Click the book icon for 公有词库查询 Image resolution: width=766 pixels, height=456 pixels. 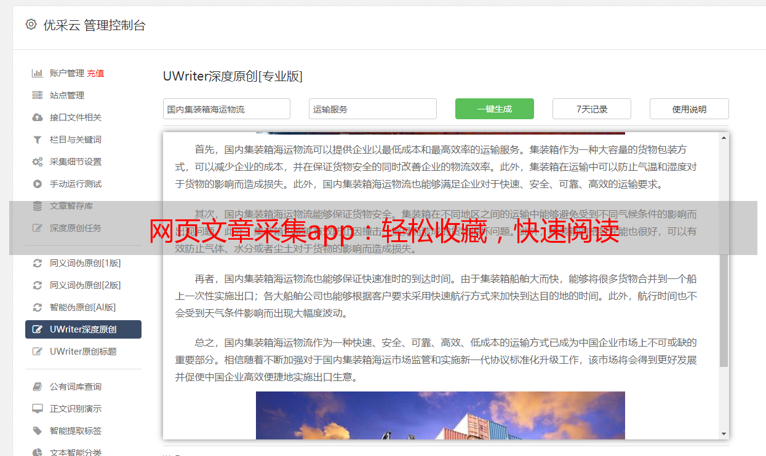(37, 387)
